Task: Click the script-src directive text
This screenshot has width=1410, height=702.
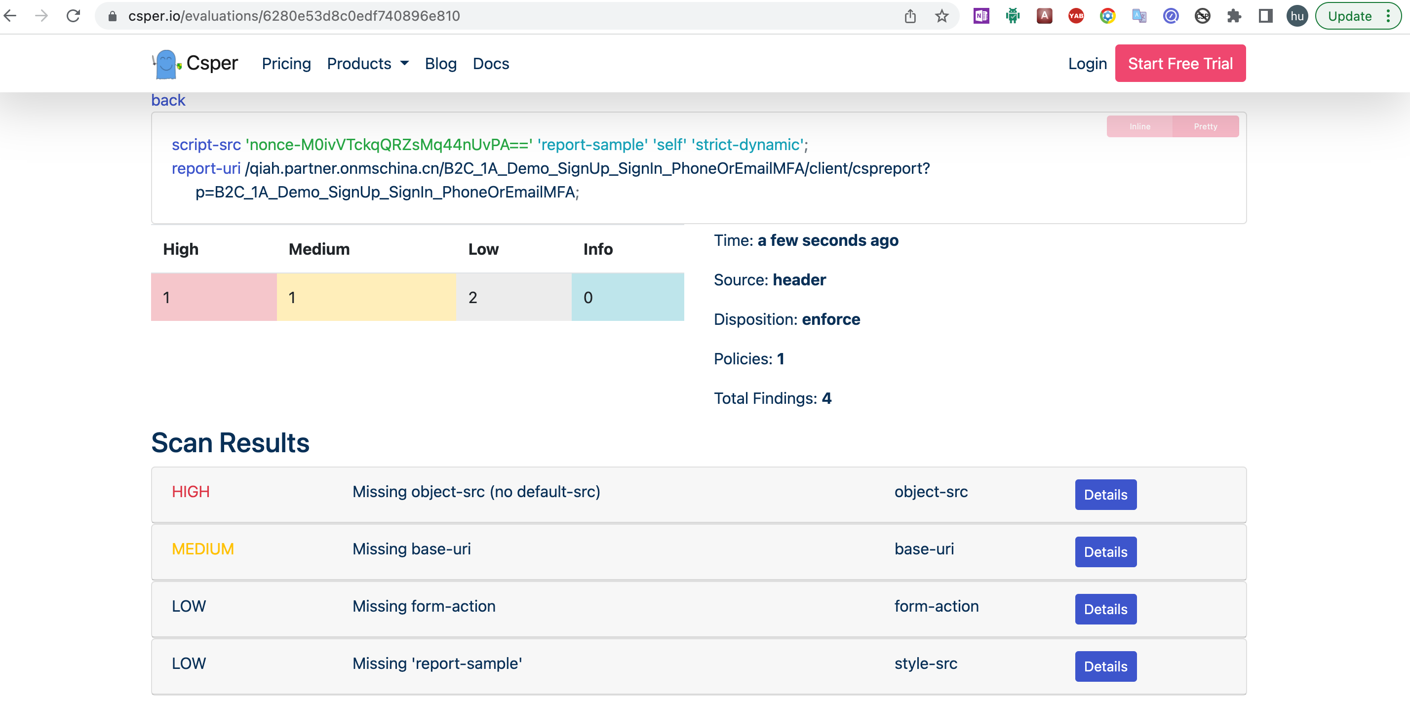Action: (206, 145)
